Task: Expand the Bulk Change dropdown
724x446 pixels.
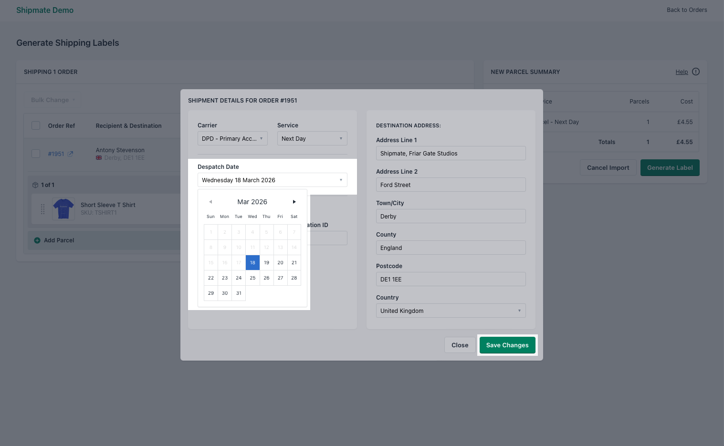Action: click(x=52, y=100)
